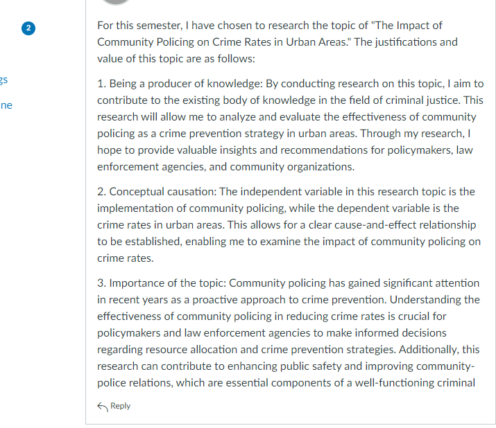Click the "1. Being a producer of knowledge" heading
Image resolution: width=496 pixels, height=428 pixels.
click(x=180, y=84)
